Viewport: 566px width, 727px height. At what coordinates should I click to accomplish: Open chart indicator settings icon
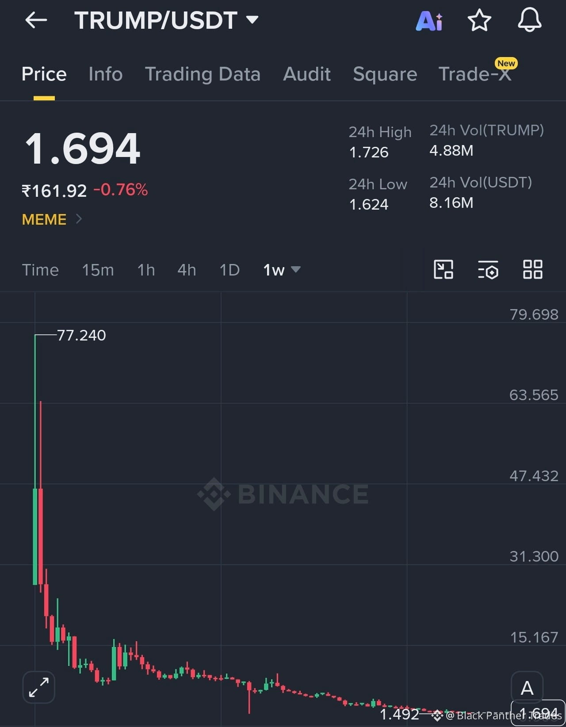488,269
